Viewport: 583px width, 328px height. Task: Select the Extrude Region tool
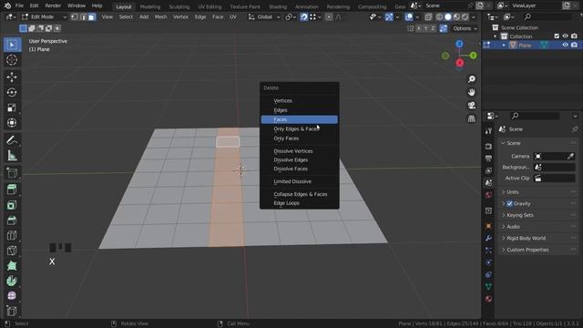12,190
